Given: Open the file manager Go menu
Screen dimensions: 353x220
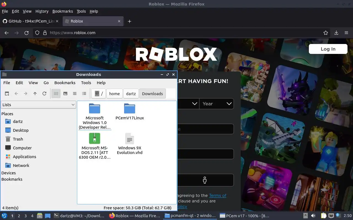Looking at the screenshot, I should 46,82.
